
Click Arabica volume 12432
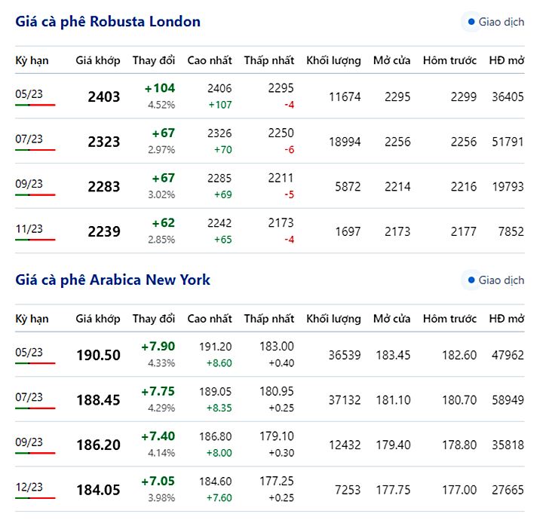345,445
